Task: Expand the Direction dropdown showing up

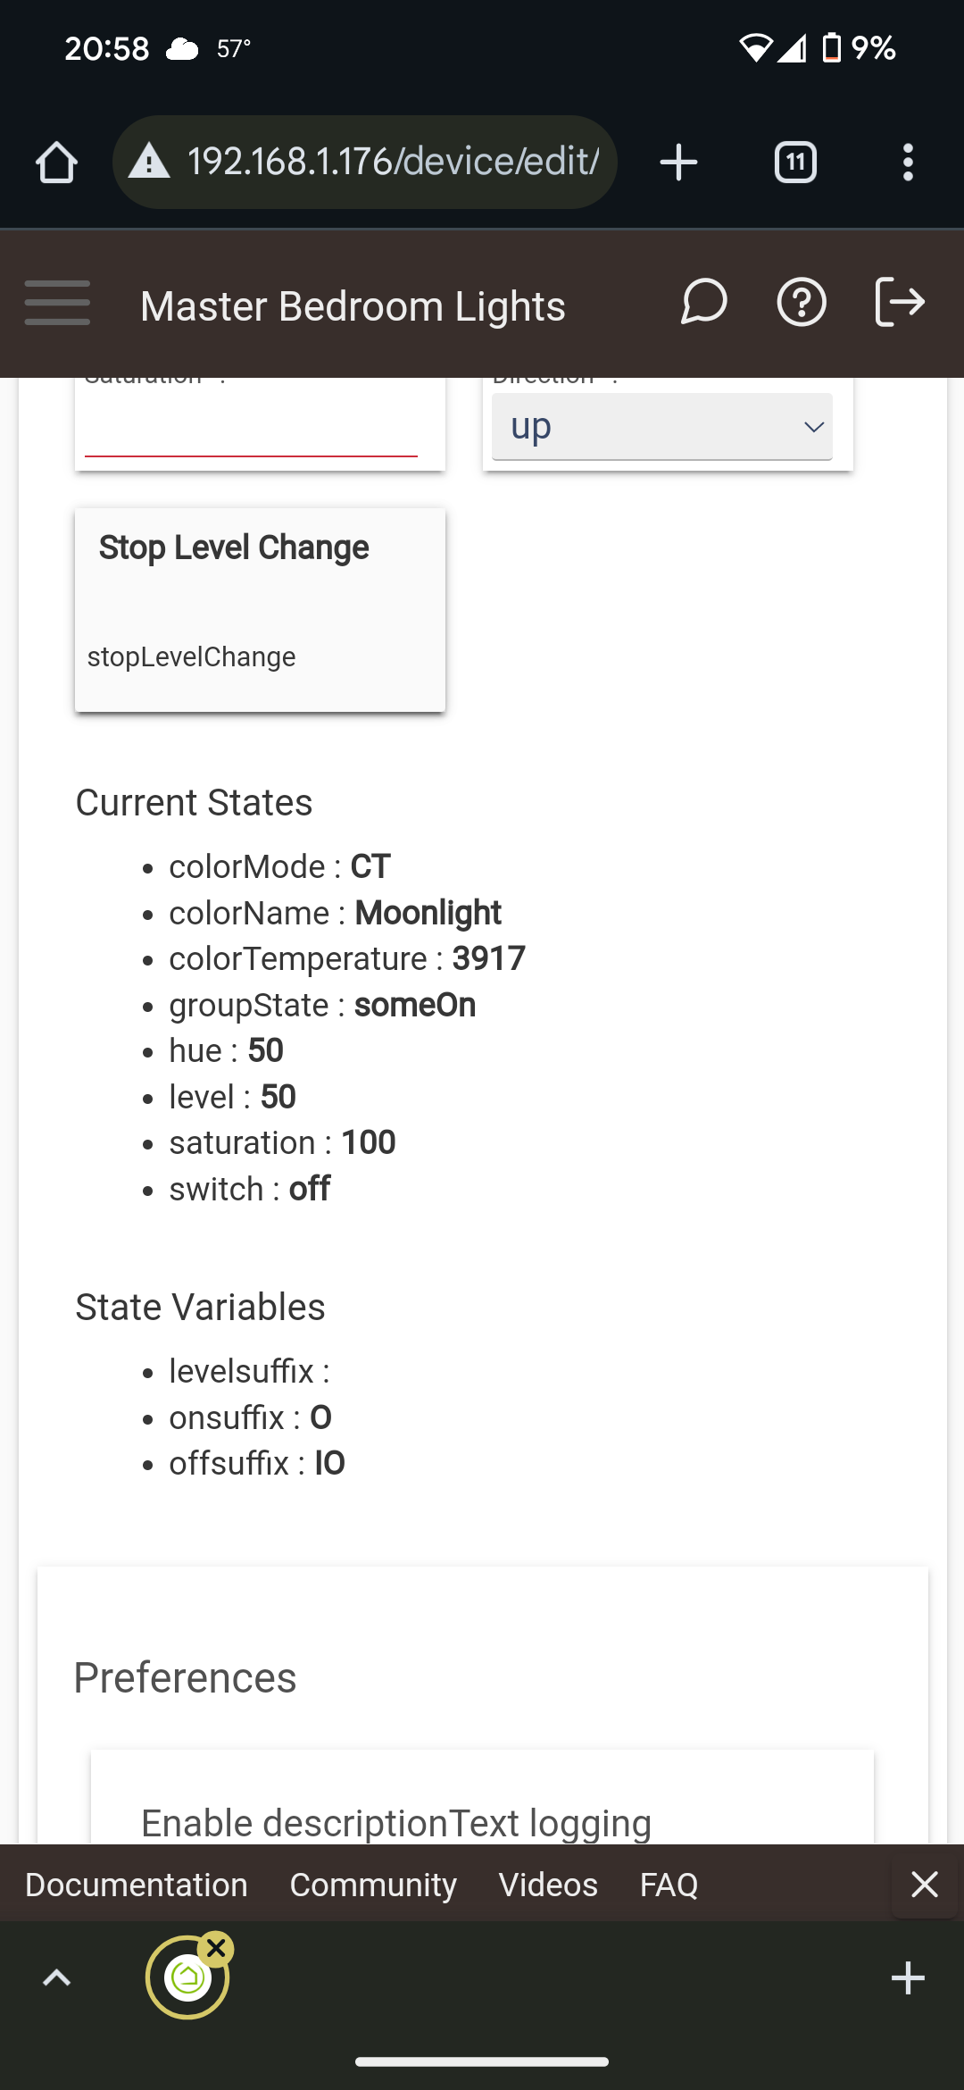Action: coord(662,427)
